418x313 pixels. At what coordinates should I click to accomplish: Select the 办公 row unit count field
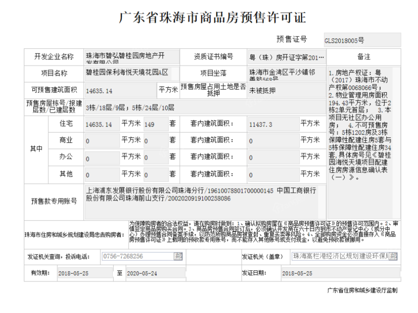tap(156, 158)
